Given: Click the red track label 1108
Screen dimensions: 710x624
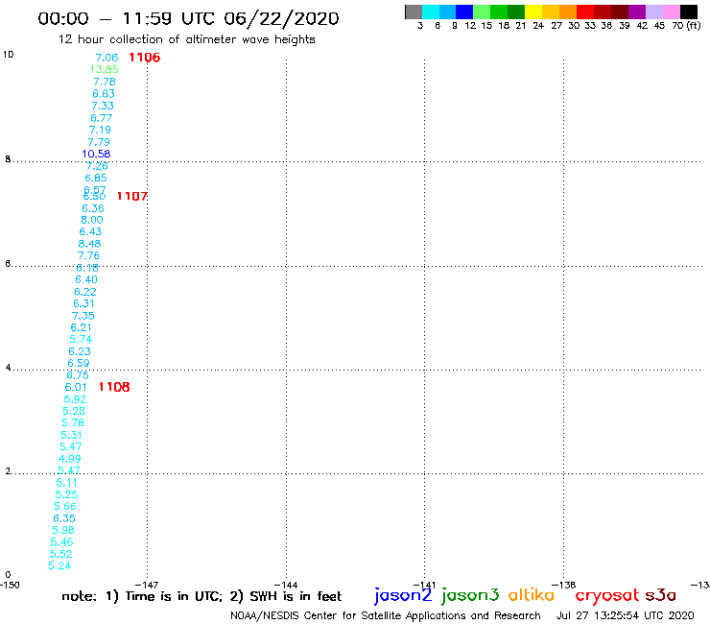Looking at the screenshot, I should (114, 387).
